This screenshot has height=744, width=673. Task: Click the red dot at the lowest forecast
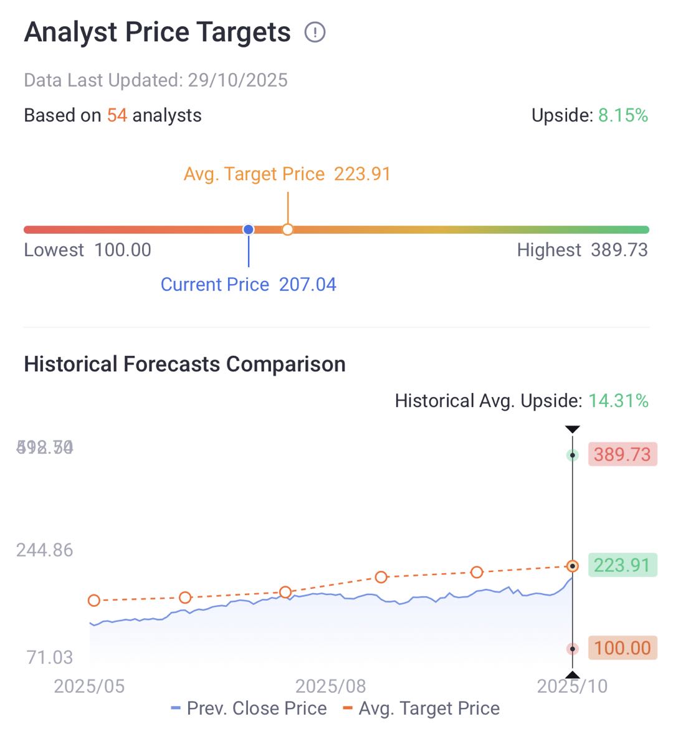pyautogui.click(x=572, y=649)
